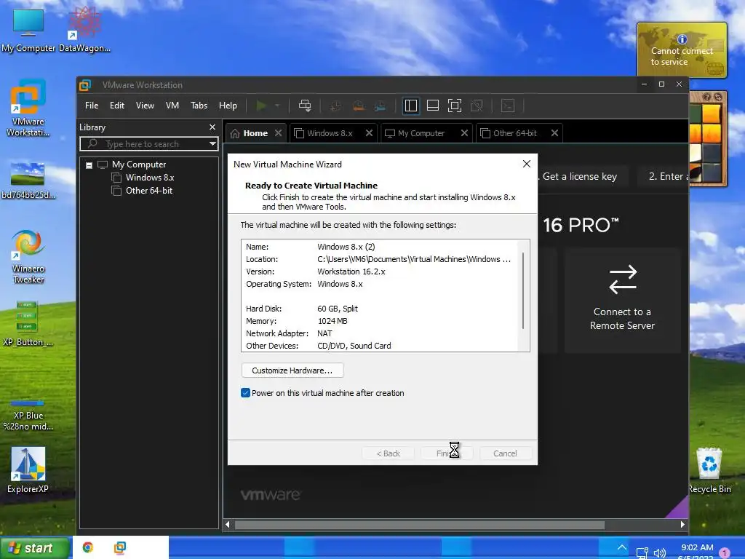Click the Get a license key button

580,176
